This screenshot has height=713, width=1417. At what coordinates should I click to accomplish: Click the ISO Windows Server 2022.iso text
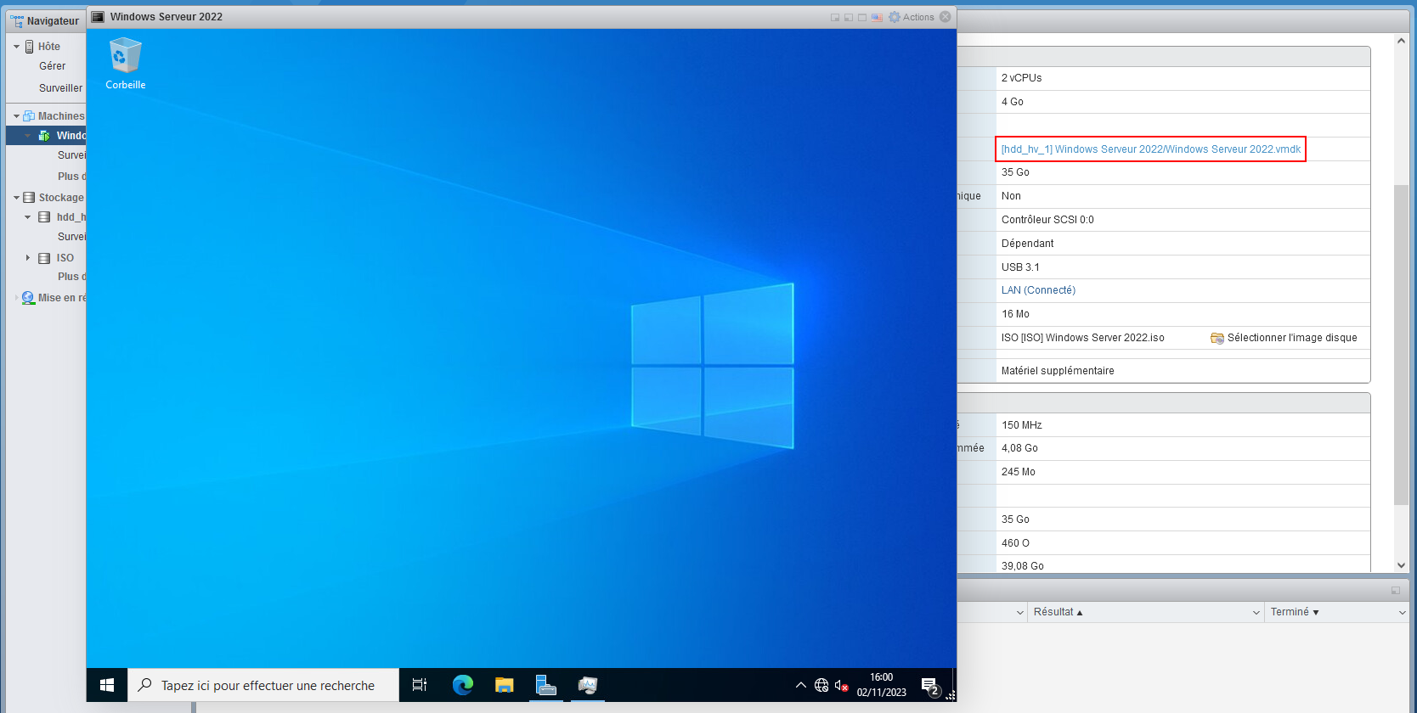[x=1082, y=338]
